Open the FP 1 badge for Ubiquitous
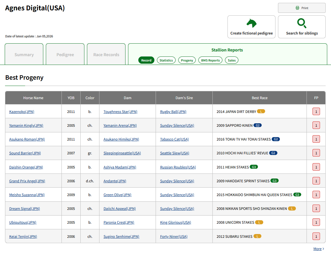 click(x=316, y=222)
